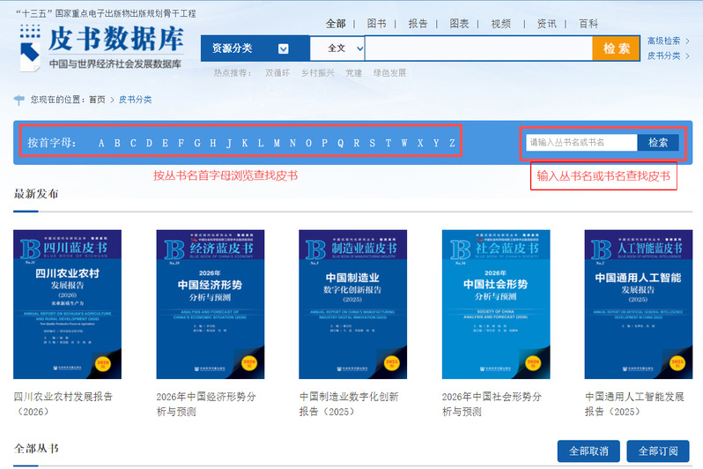This screenshot has height=469, width=703.
Task: Click the main search text field
Action: [477, 48]
